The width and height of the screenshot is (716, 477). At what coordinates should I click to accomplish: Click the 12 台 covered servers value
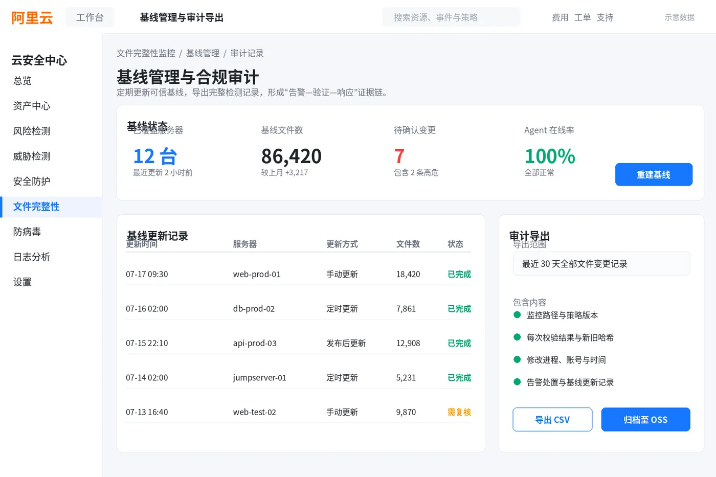click(x=155, y=156)
